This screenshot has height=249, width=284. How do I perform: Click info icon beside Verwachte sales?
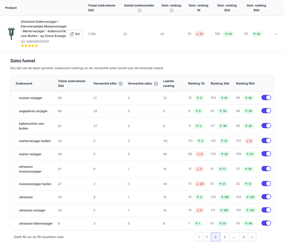click(156, 84)
